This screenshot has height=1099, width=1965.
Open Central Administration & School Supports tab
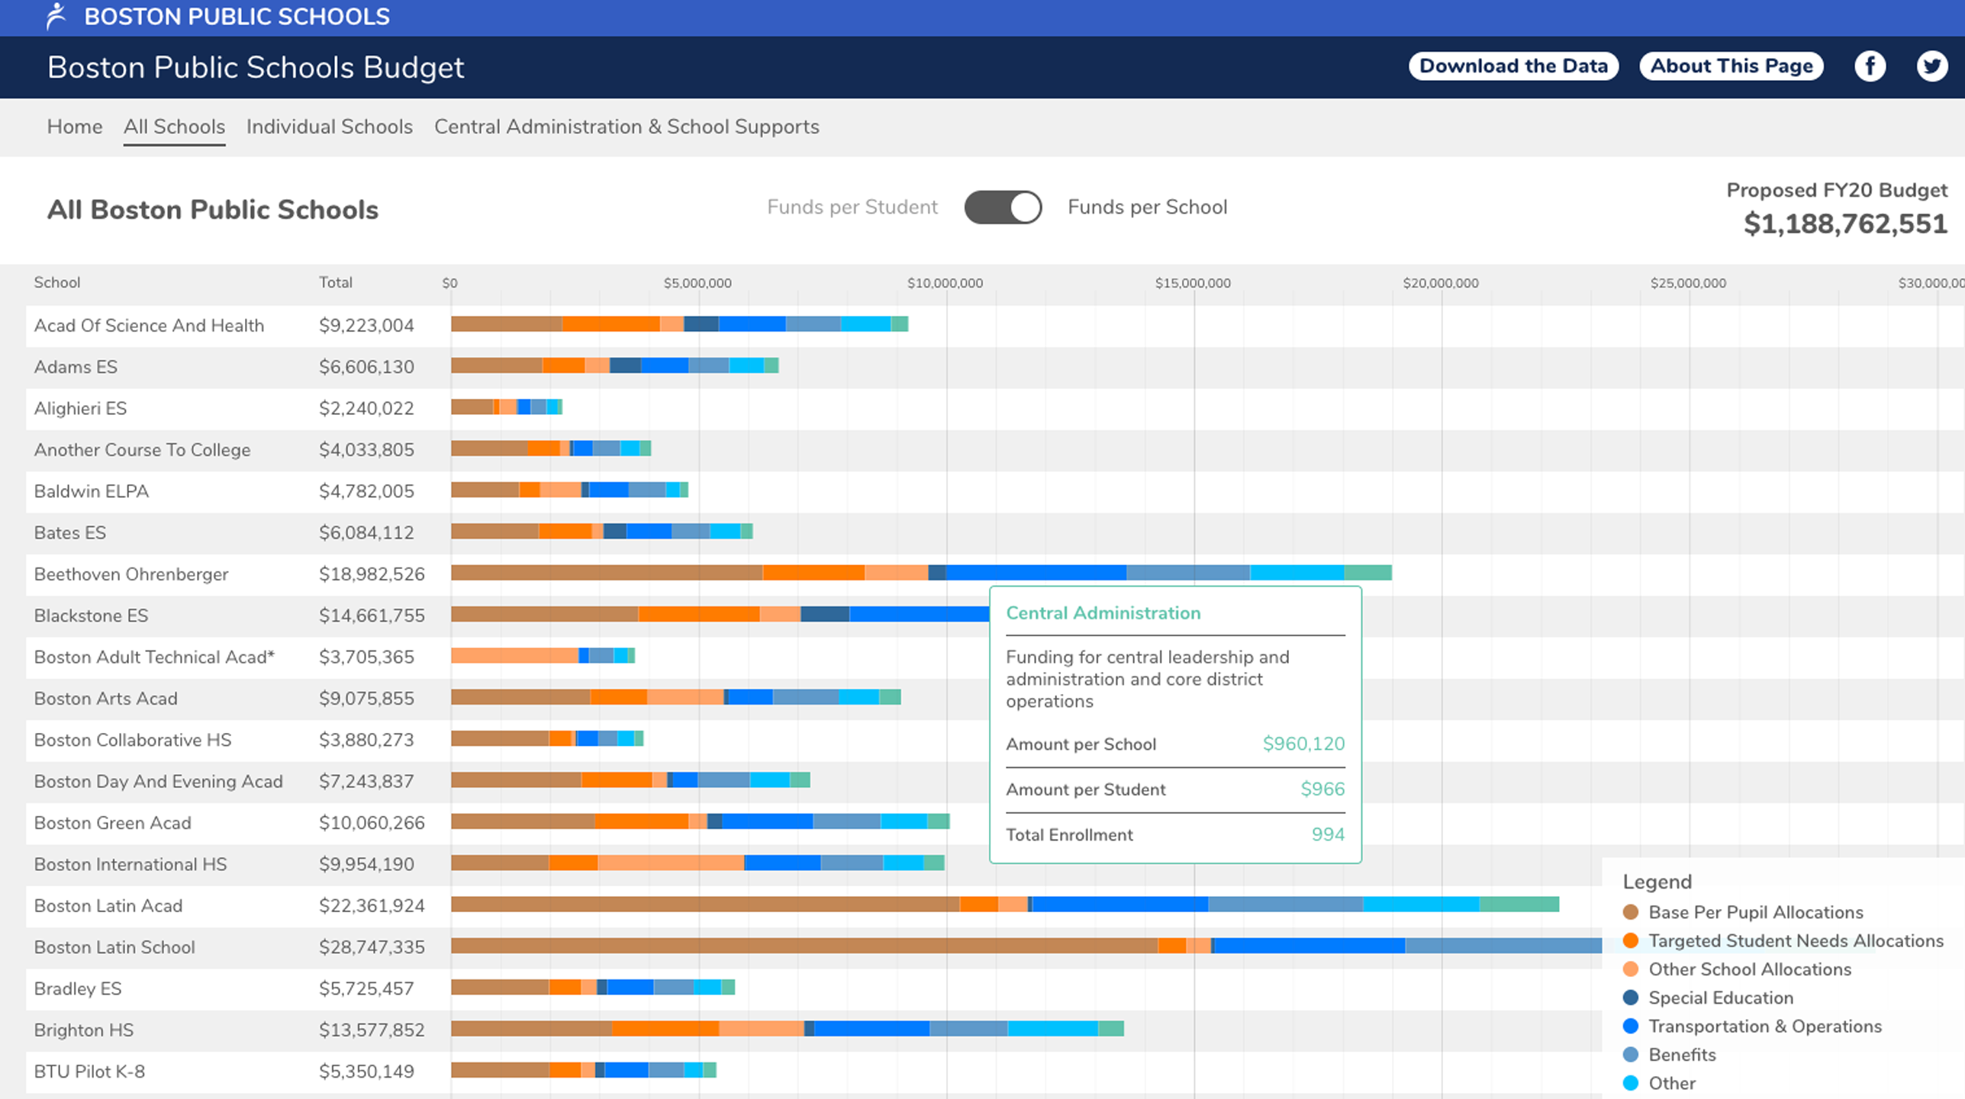627,127
